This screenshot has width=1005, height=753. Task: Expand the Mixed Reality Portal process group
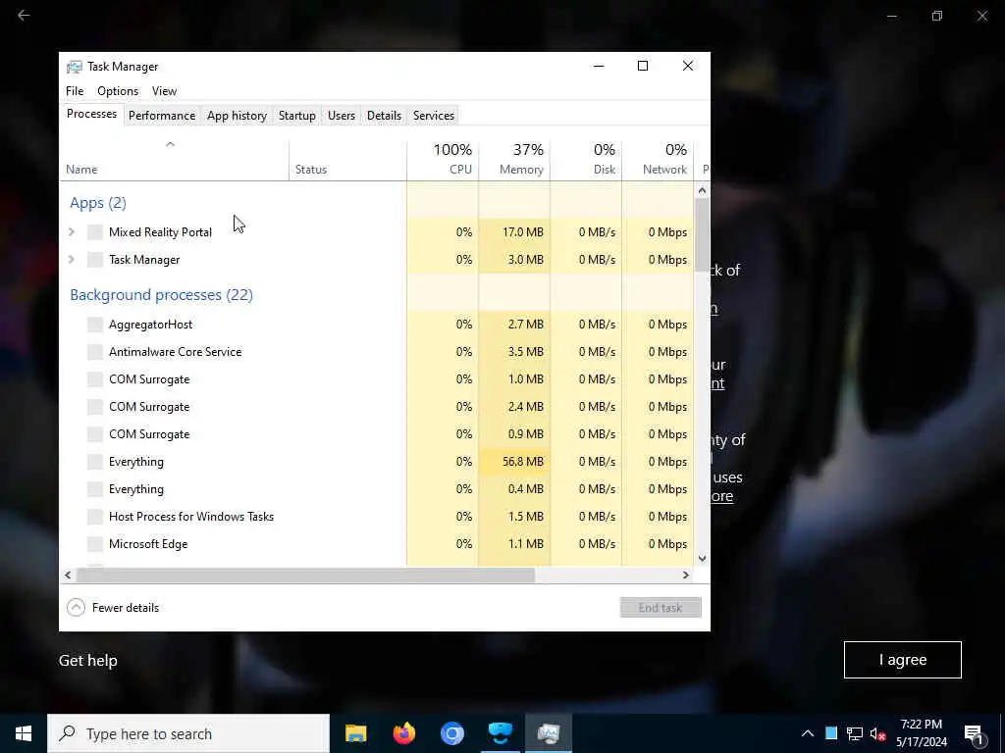[72, 231]
